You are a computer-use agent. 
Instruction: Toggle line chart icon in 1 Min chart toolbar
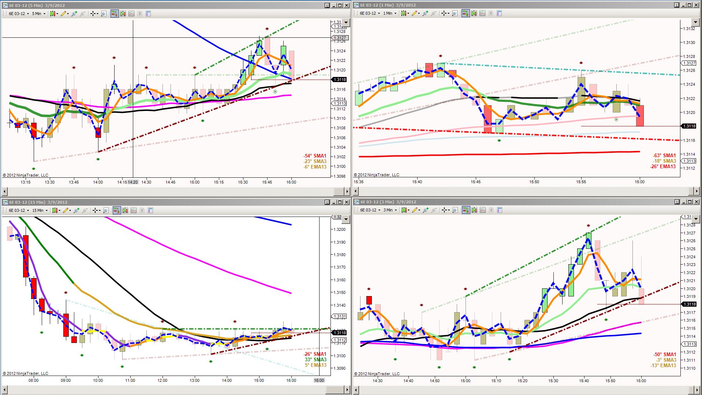(x=482, y=13)
